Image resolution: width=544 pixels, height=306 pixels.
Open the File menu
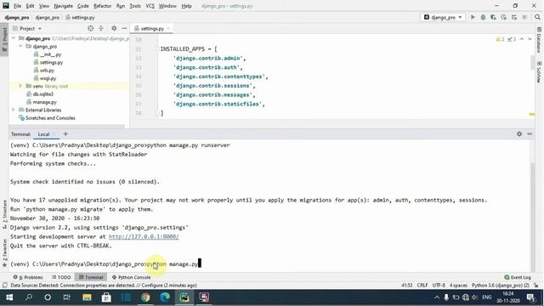tap(17, 6)
